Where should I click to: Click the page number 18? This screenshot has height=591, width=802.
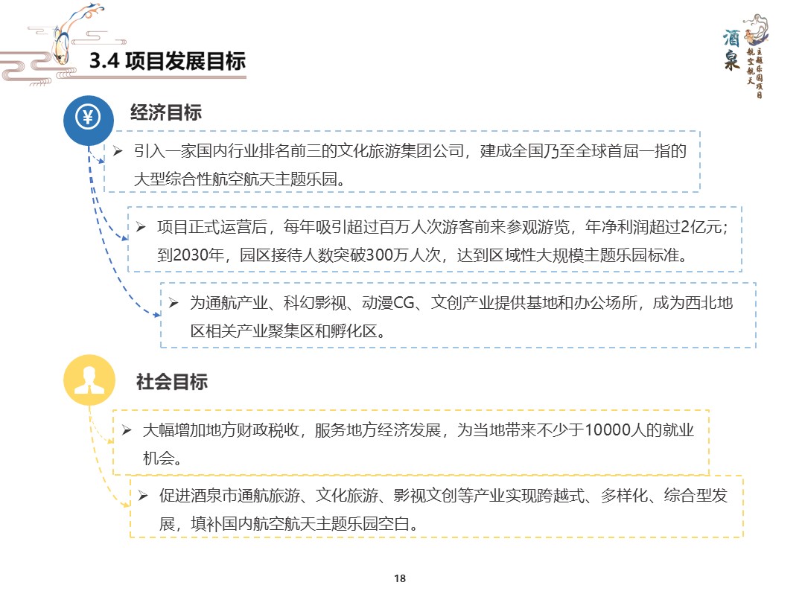[x=400, y=578]
